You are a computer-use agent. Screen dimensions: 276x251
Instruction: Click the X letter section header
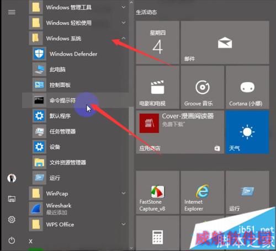[x=30, y=241]
